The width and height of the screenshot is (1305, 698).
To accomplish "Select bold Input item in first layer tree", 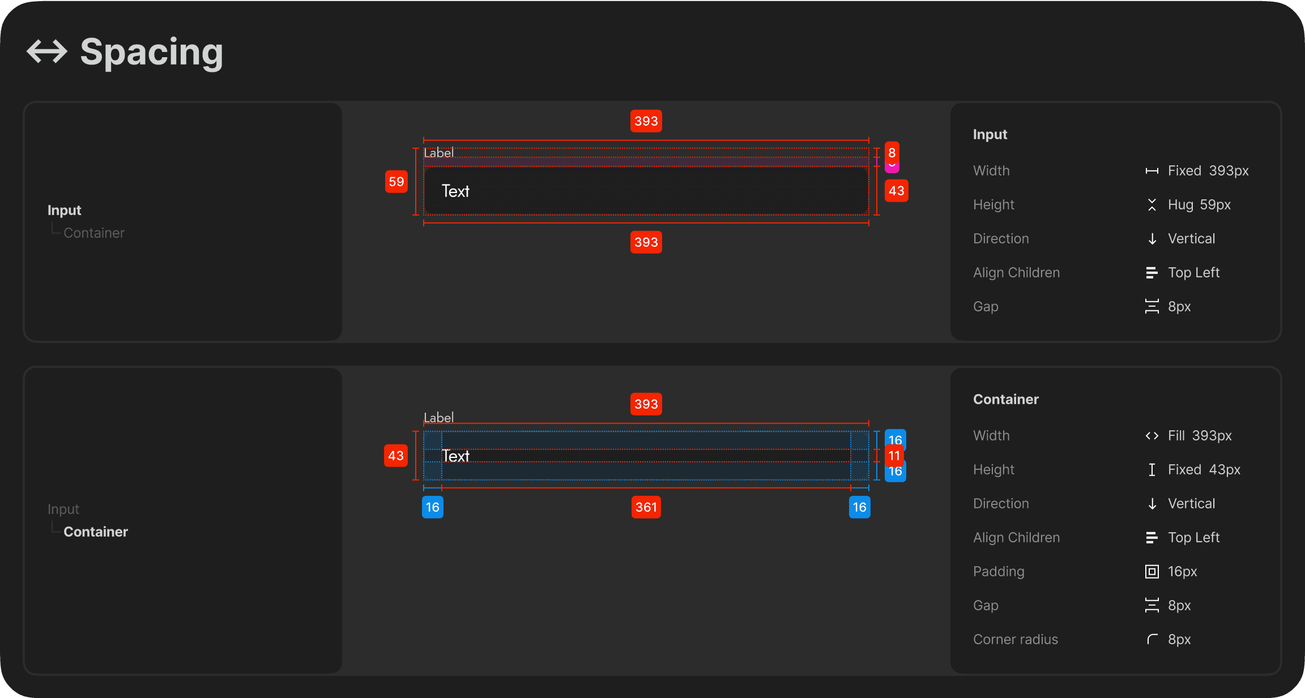I will 64,210.
